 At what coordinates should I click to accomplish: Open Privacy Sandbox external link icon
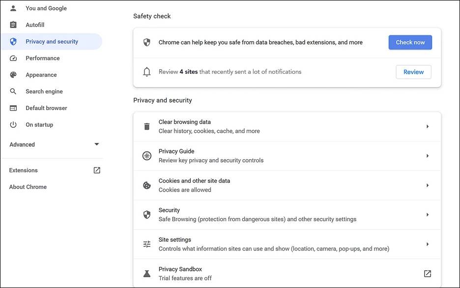428,274
